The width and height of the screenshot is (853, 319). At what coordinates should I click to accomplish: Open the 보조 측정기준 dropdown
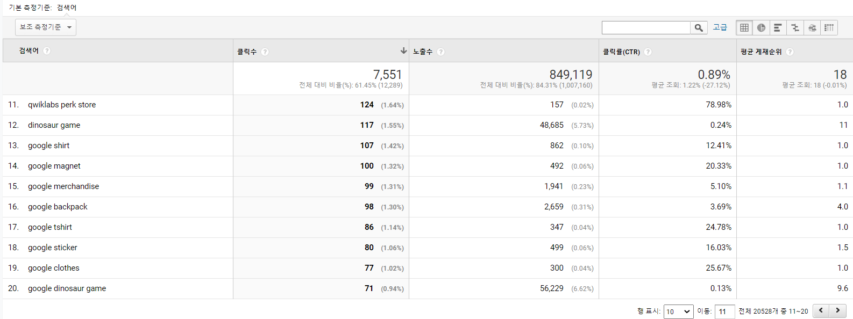(x=46, y=27)
